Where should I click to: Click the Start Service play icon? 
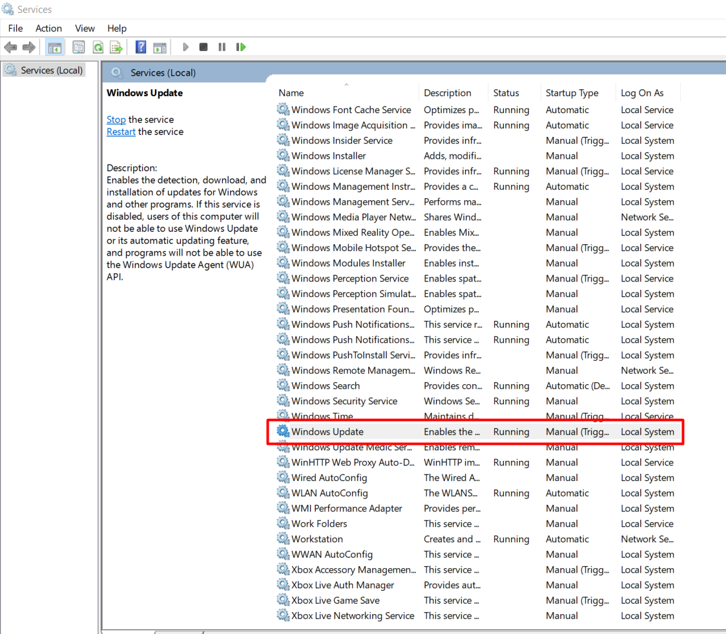click(x=185, y=47)
